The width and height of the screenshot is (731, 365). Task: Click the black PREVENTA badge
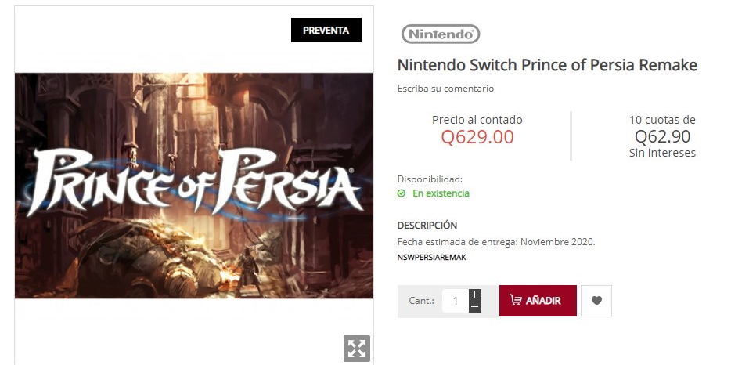326,31
